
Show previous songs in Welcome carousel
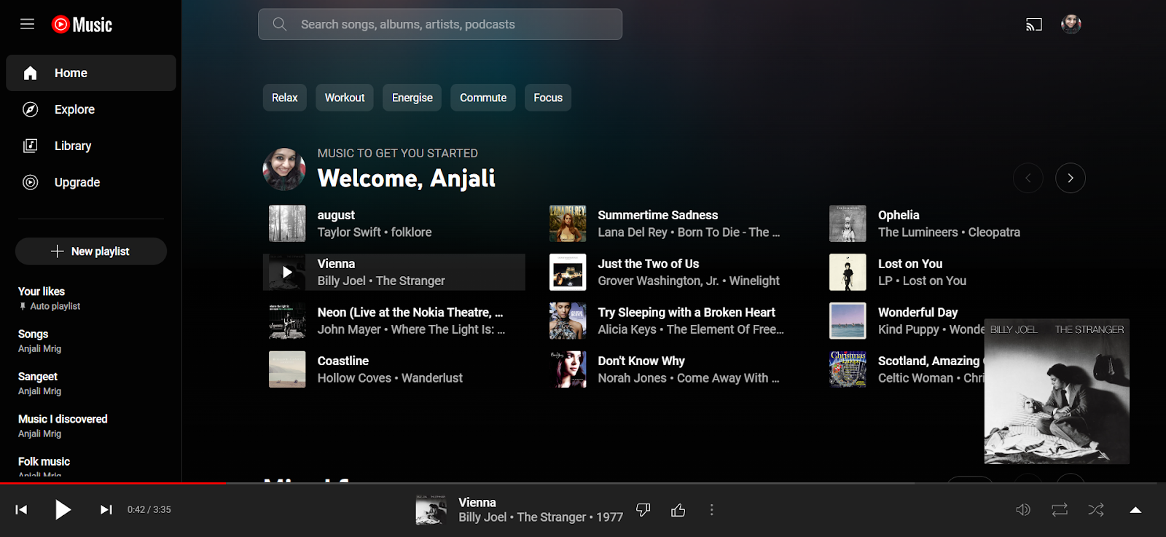click(x=1028, y=178)
